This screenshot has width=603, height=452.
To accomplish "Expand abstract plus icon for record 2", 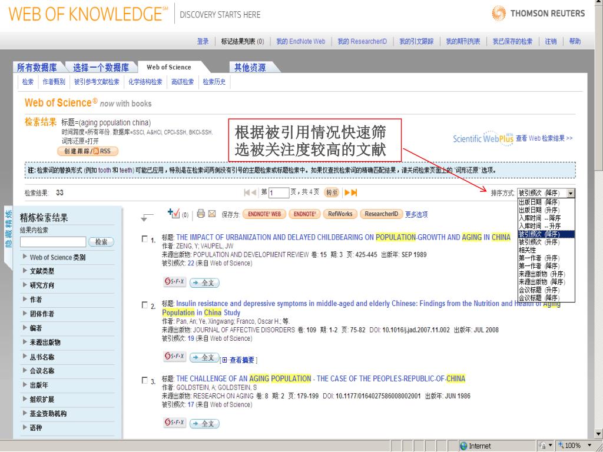I will (225, 360).
